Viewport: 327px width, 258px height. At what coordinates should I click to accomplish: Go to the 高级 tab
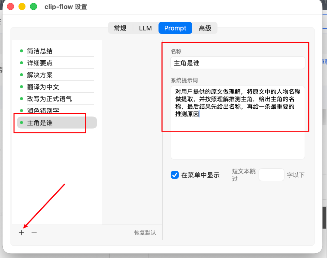(x=205, y=28)
